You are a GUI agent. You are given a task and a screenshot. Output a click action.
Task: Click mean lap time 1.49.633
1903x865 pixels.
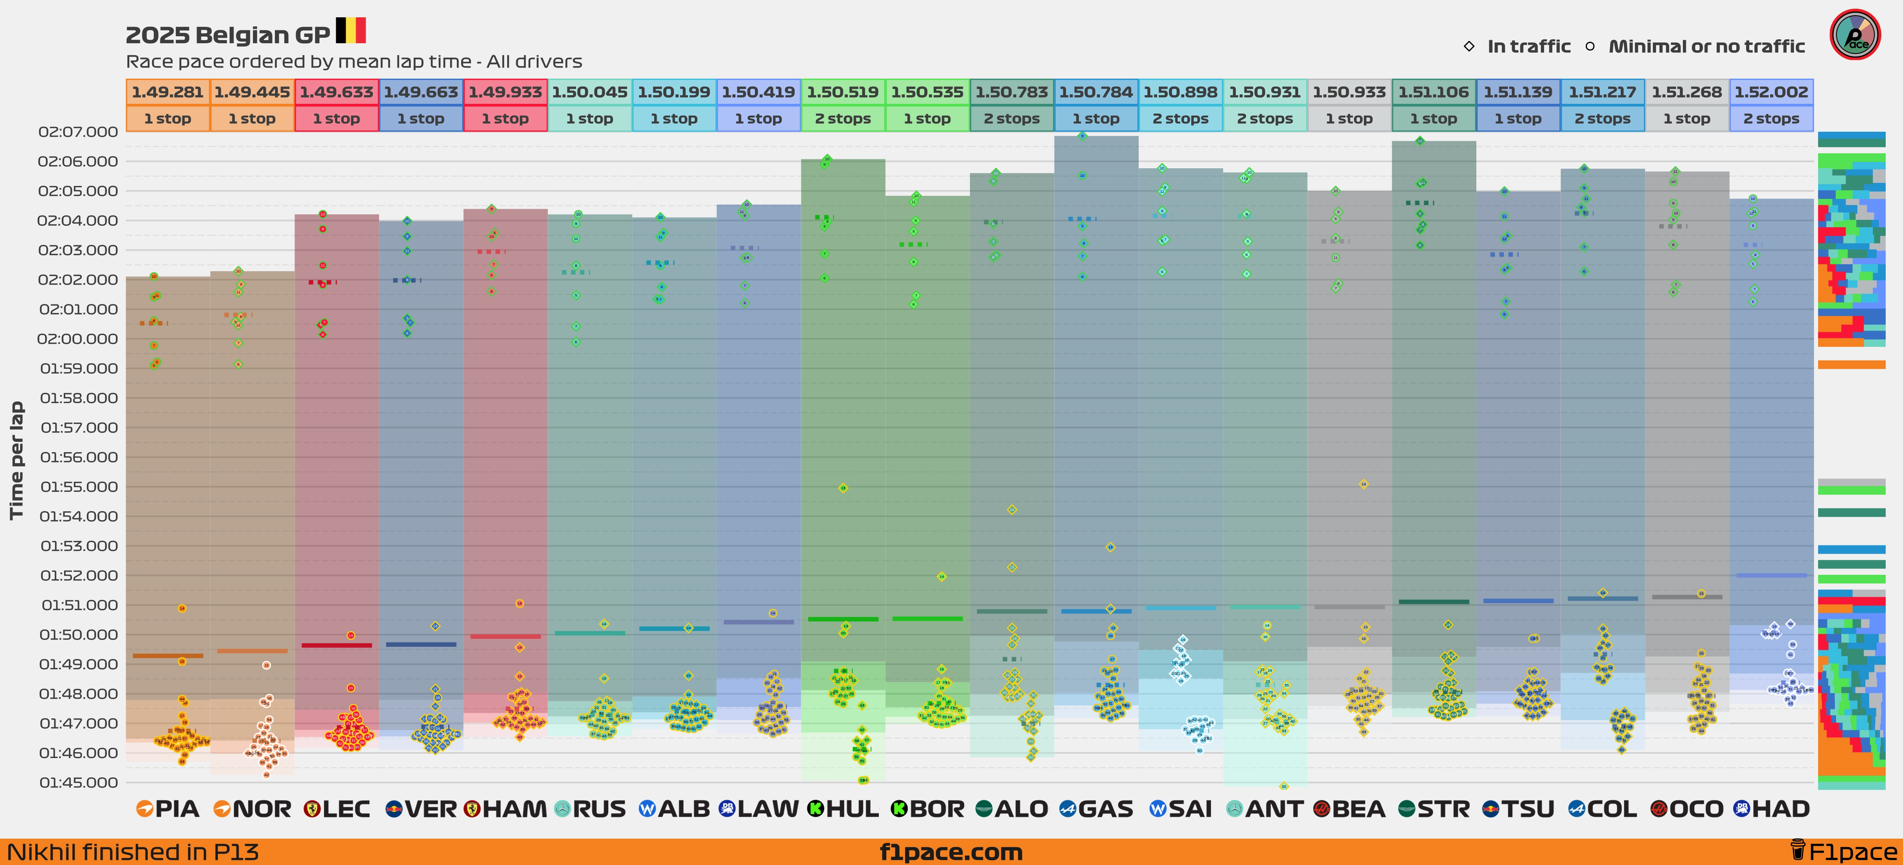tap(336, 92)
